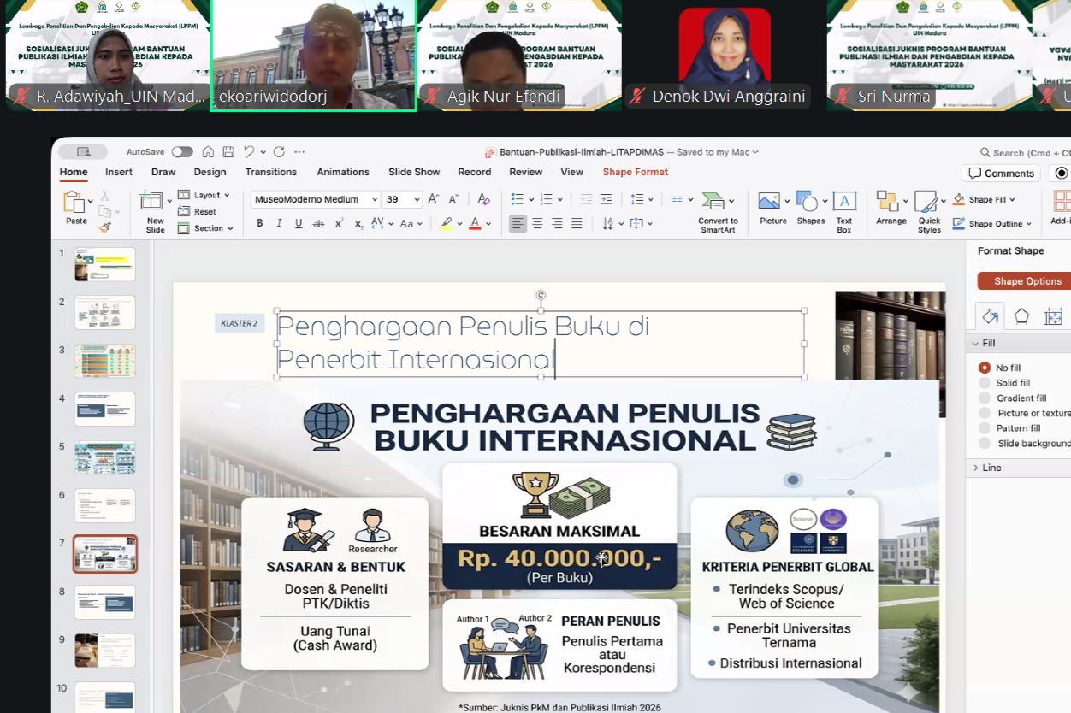The width and height of the screenshot is (1071, 713).
Task: Click the Picture insert icon
Action: pos(772,210)
